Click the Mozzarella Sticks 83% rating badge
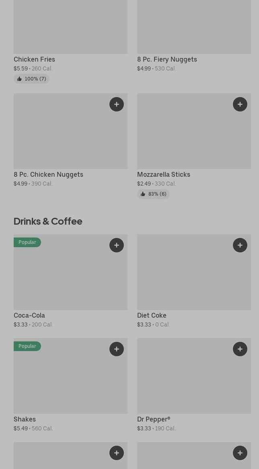 (x=153, y=194)
